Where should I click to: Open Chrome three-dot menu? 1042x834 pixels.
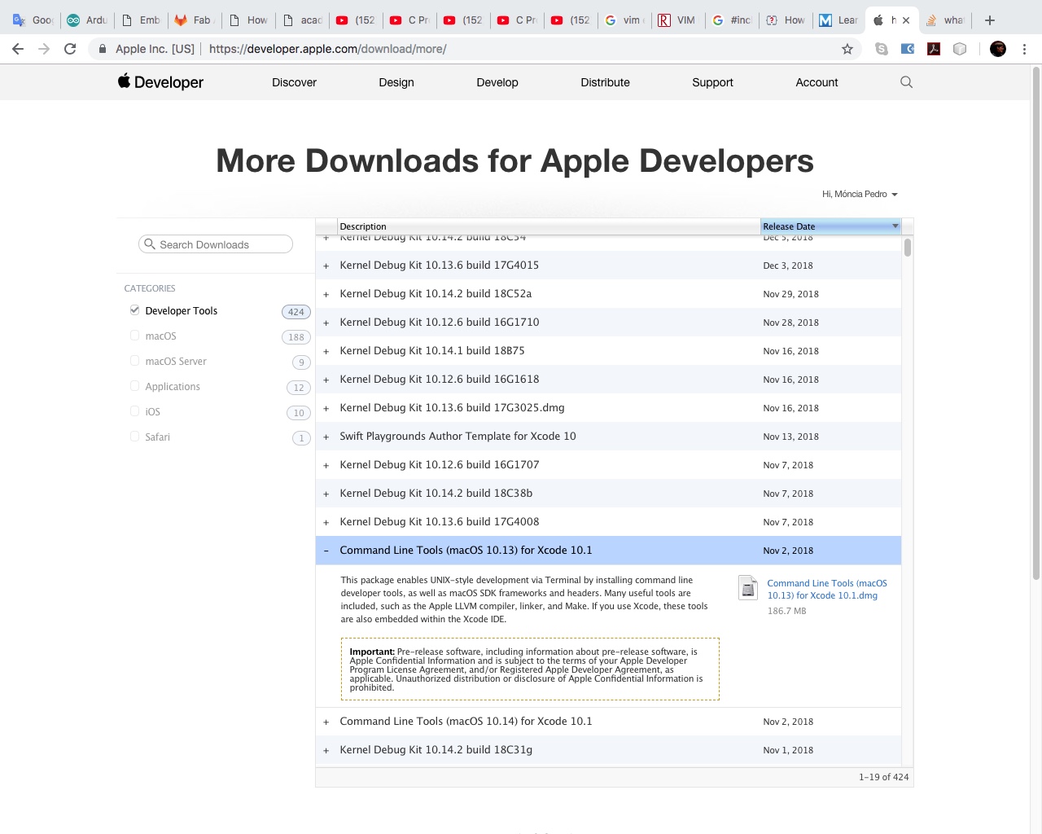1025,49
